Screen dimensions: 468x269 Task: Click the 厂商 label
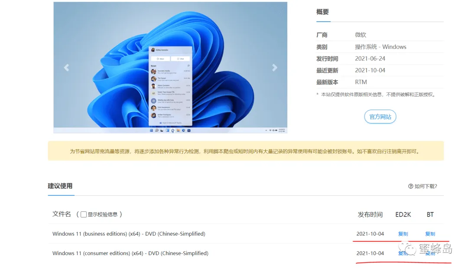[x=322, y=35]
